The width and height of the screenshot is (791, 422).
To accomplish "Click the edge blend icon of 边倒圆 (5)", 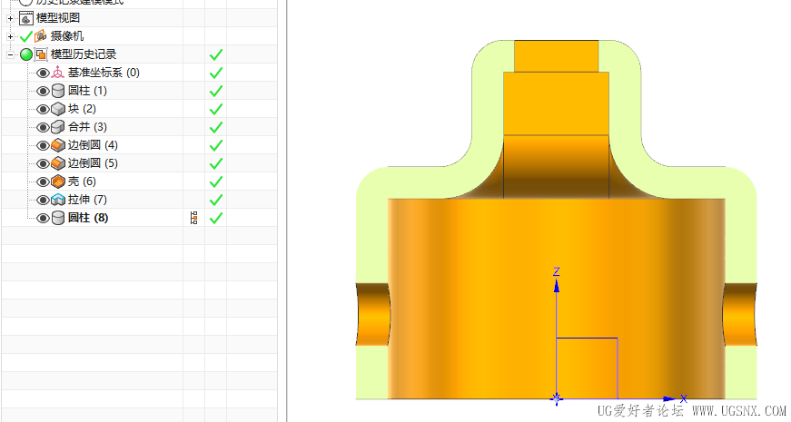I will coord(58,163).
